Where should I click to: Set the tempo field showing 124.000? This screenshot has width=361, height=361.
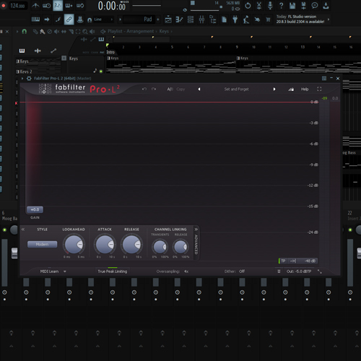(x=17, y=6)
